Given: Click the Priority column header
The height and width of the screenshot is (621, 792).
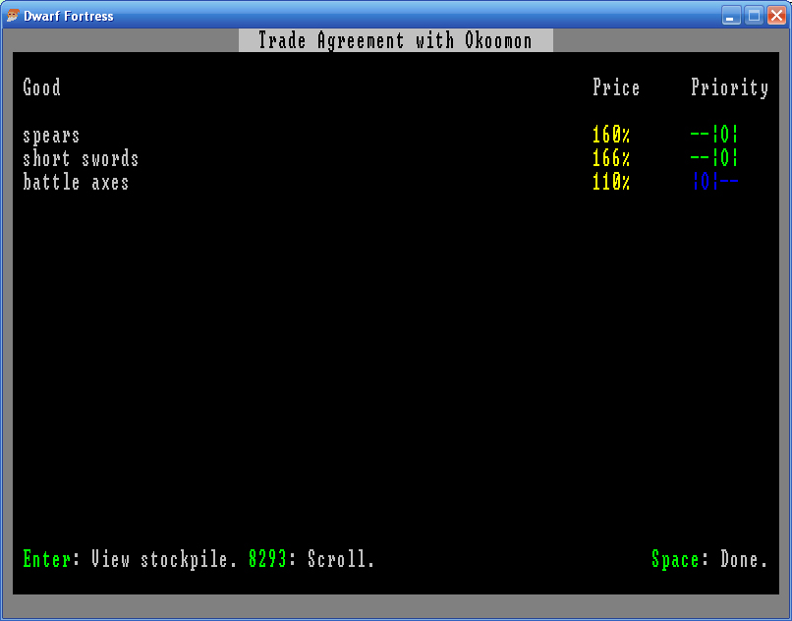Looking at the screenshot, I should coord(730,87).
